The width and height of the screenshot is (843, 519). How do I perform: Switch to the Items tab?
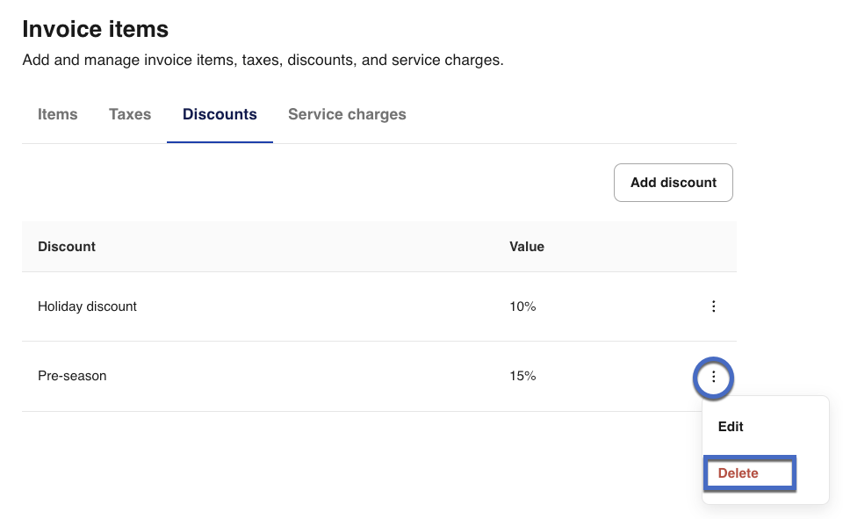click(x=58, y=114)
